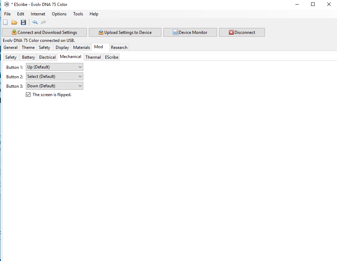Open the Device Monitor
The image size is (337, 261).
tap(190, 32)
